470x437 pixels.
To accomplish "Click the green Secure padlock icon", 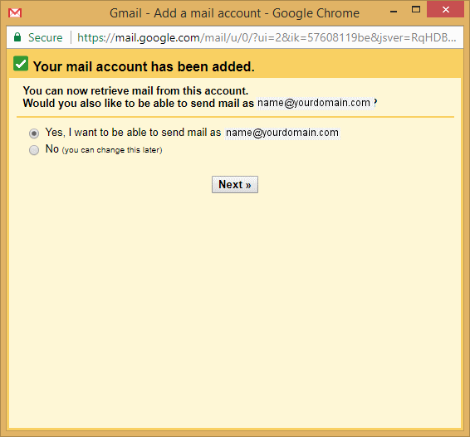I will click(x=17, y=37).
